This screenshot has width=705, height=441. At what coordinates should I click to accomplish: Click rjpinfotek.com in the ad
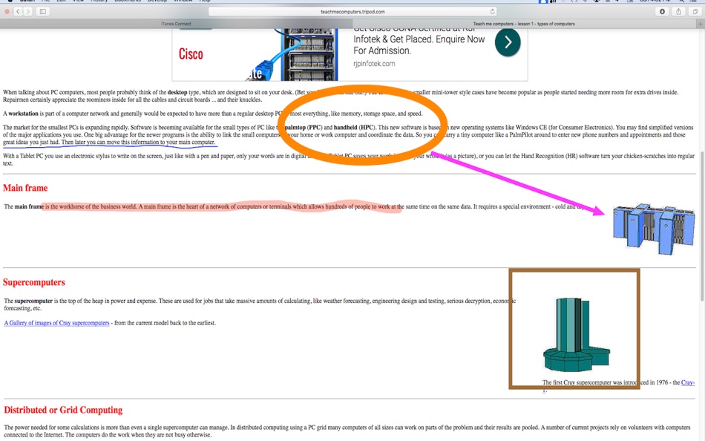tap(374, 64)
